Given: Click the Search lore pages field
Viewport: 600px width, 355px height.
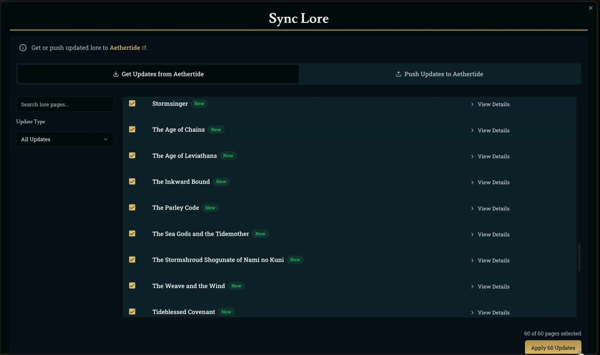Looking at the screenshot, I should click(x=64, y=104).
